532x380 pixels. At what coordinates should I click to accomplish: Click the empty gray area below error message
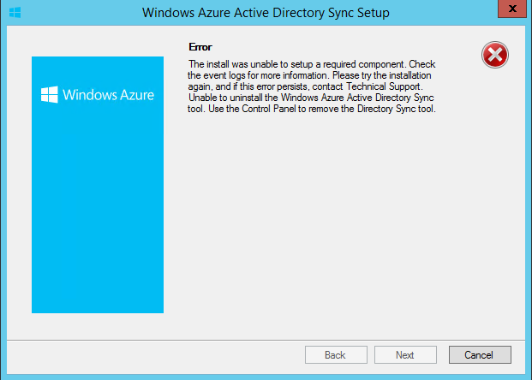(x=339, y=220)
